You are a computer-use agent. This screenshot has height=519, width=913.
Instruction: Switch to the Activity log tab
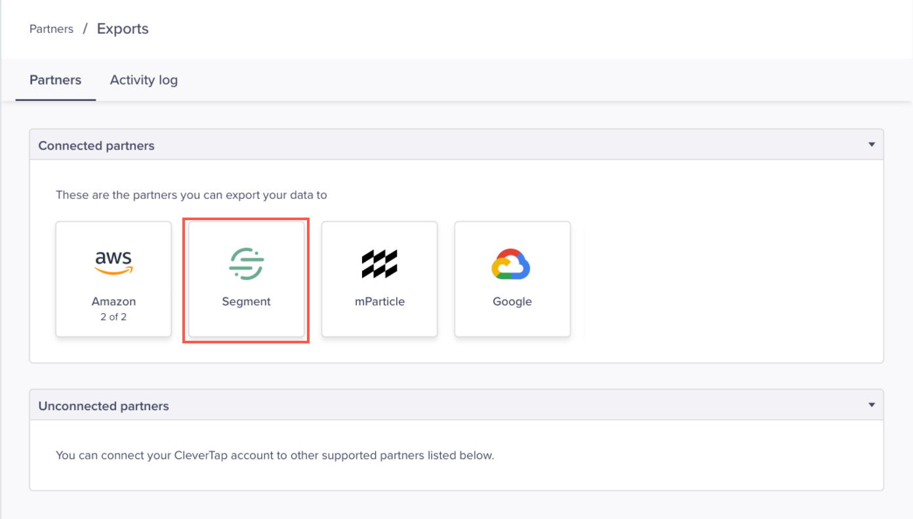tap(144, 80)
